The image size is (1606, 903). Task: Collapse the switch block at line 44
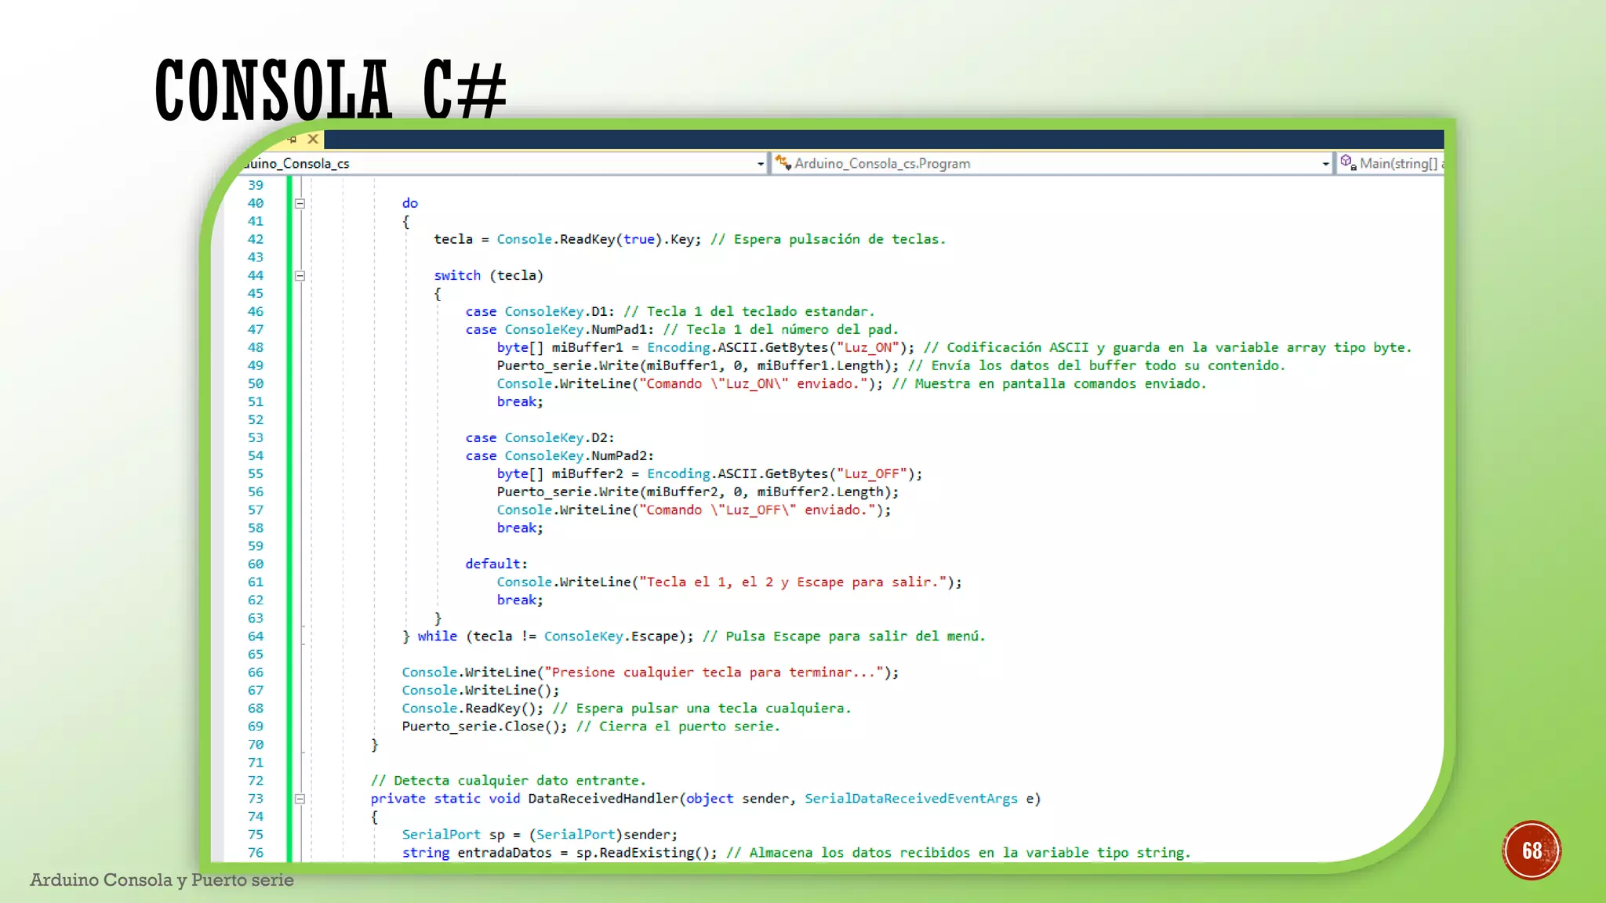[300, 276]
